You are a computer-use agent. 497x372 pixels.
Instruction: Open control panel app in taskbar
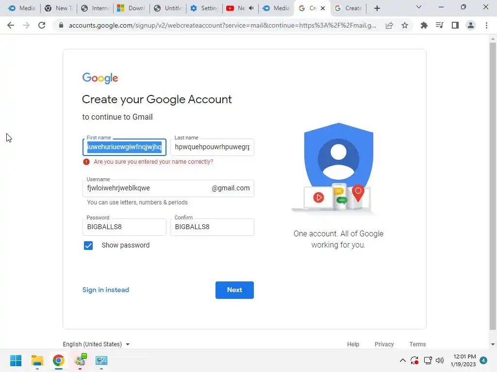point(101,360)
